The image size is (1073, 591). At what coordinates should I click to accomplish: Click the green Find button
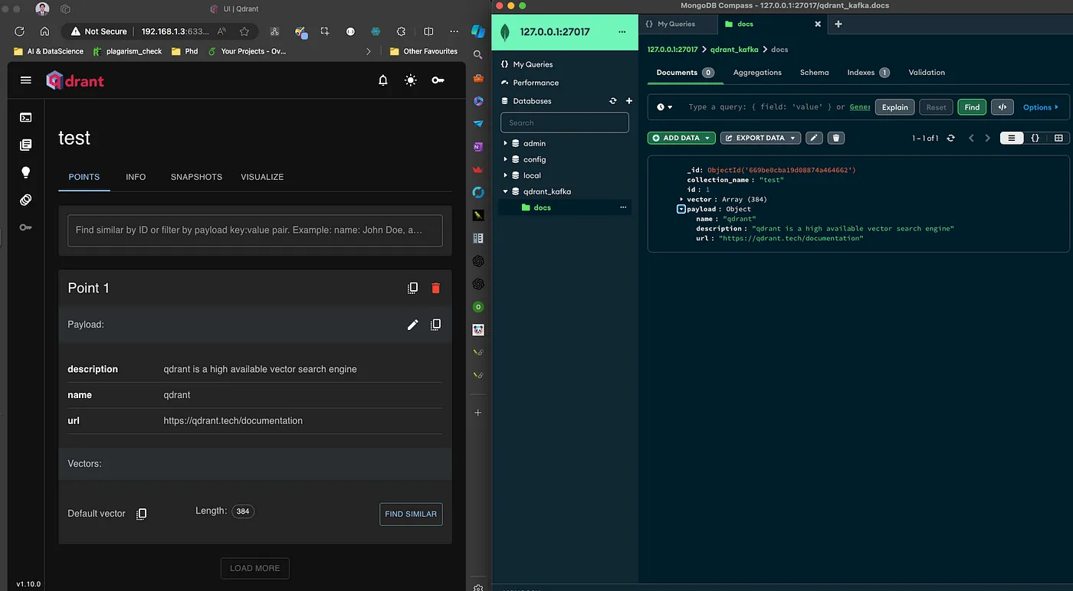pos(971,107)
